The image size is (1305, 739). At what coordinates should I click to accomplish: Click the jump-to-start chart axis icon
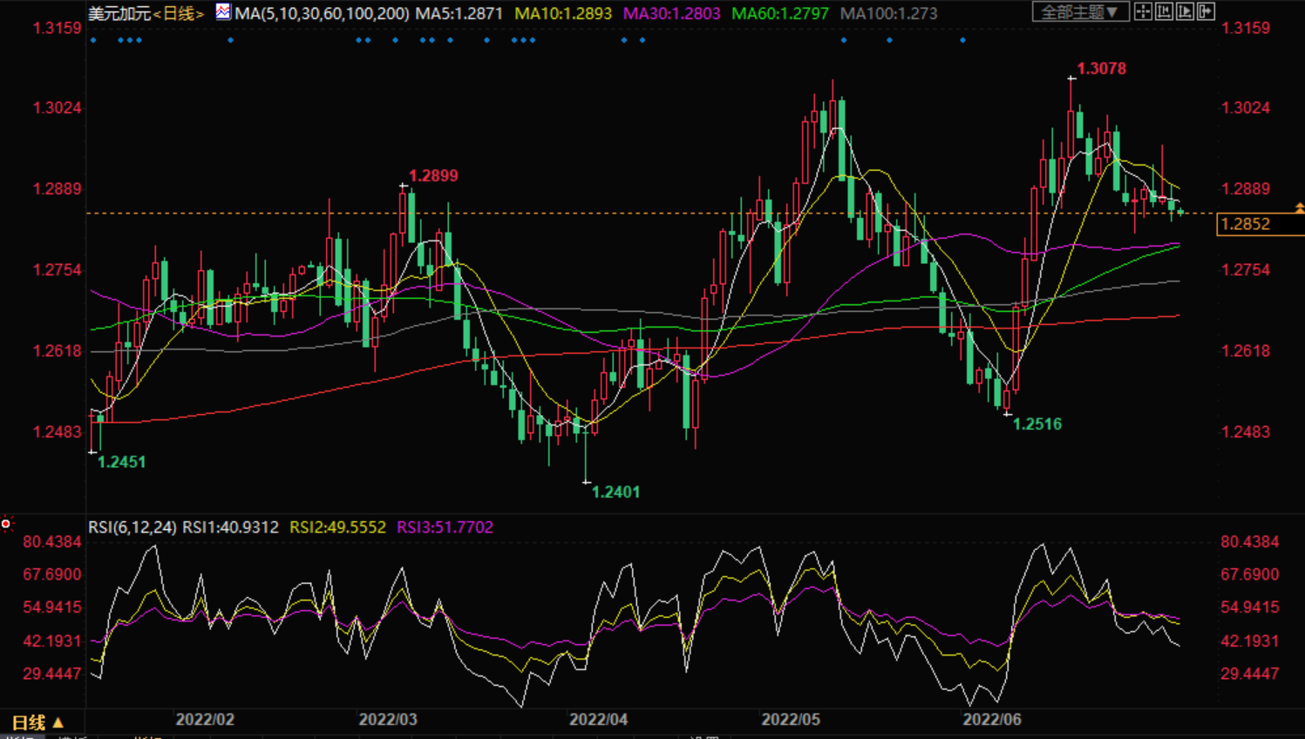tap(1164, 11)
